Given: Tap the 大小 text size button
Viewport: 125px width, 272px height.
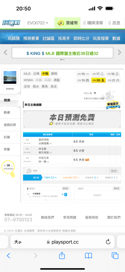Looking at the screenshot, I should tap(18, 242).
